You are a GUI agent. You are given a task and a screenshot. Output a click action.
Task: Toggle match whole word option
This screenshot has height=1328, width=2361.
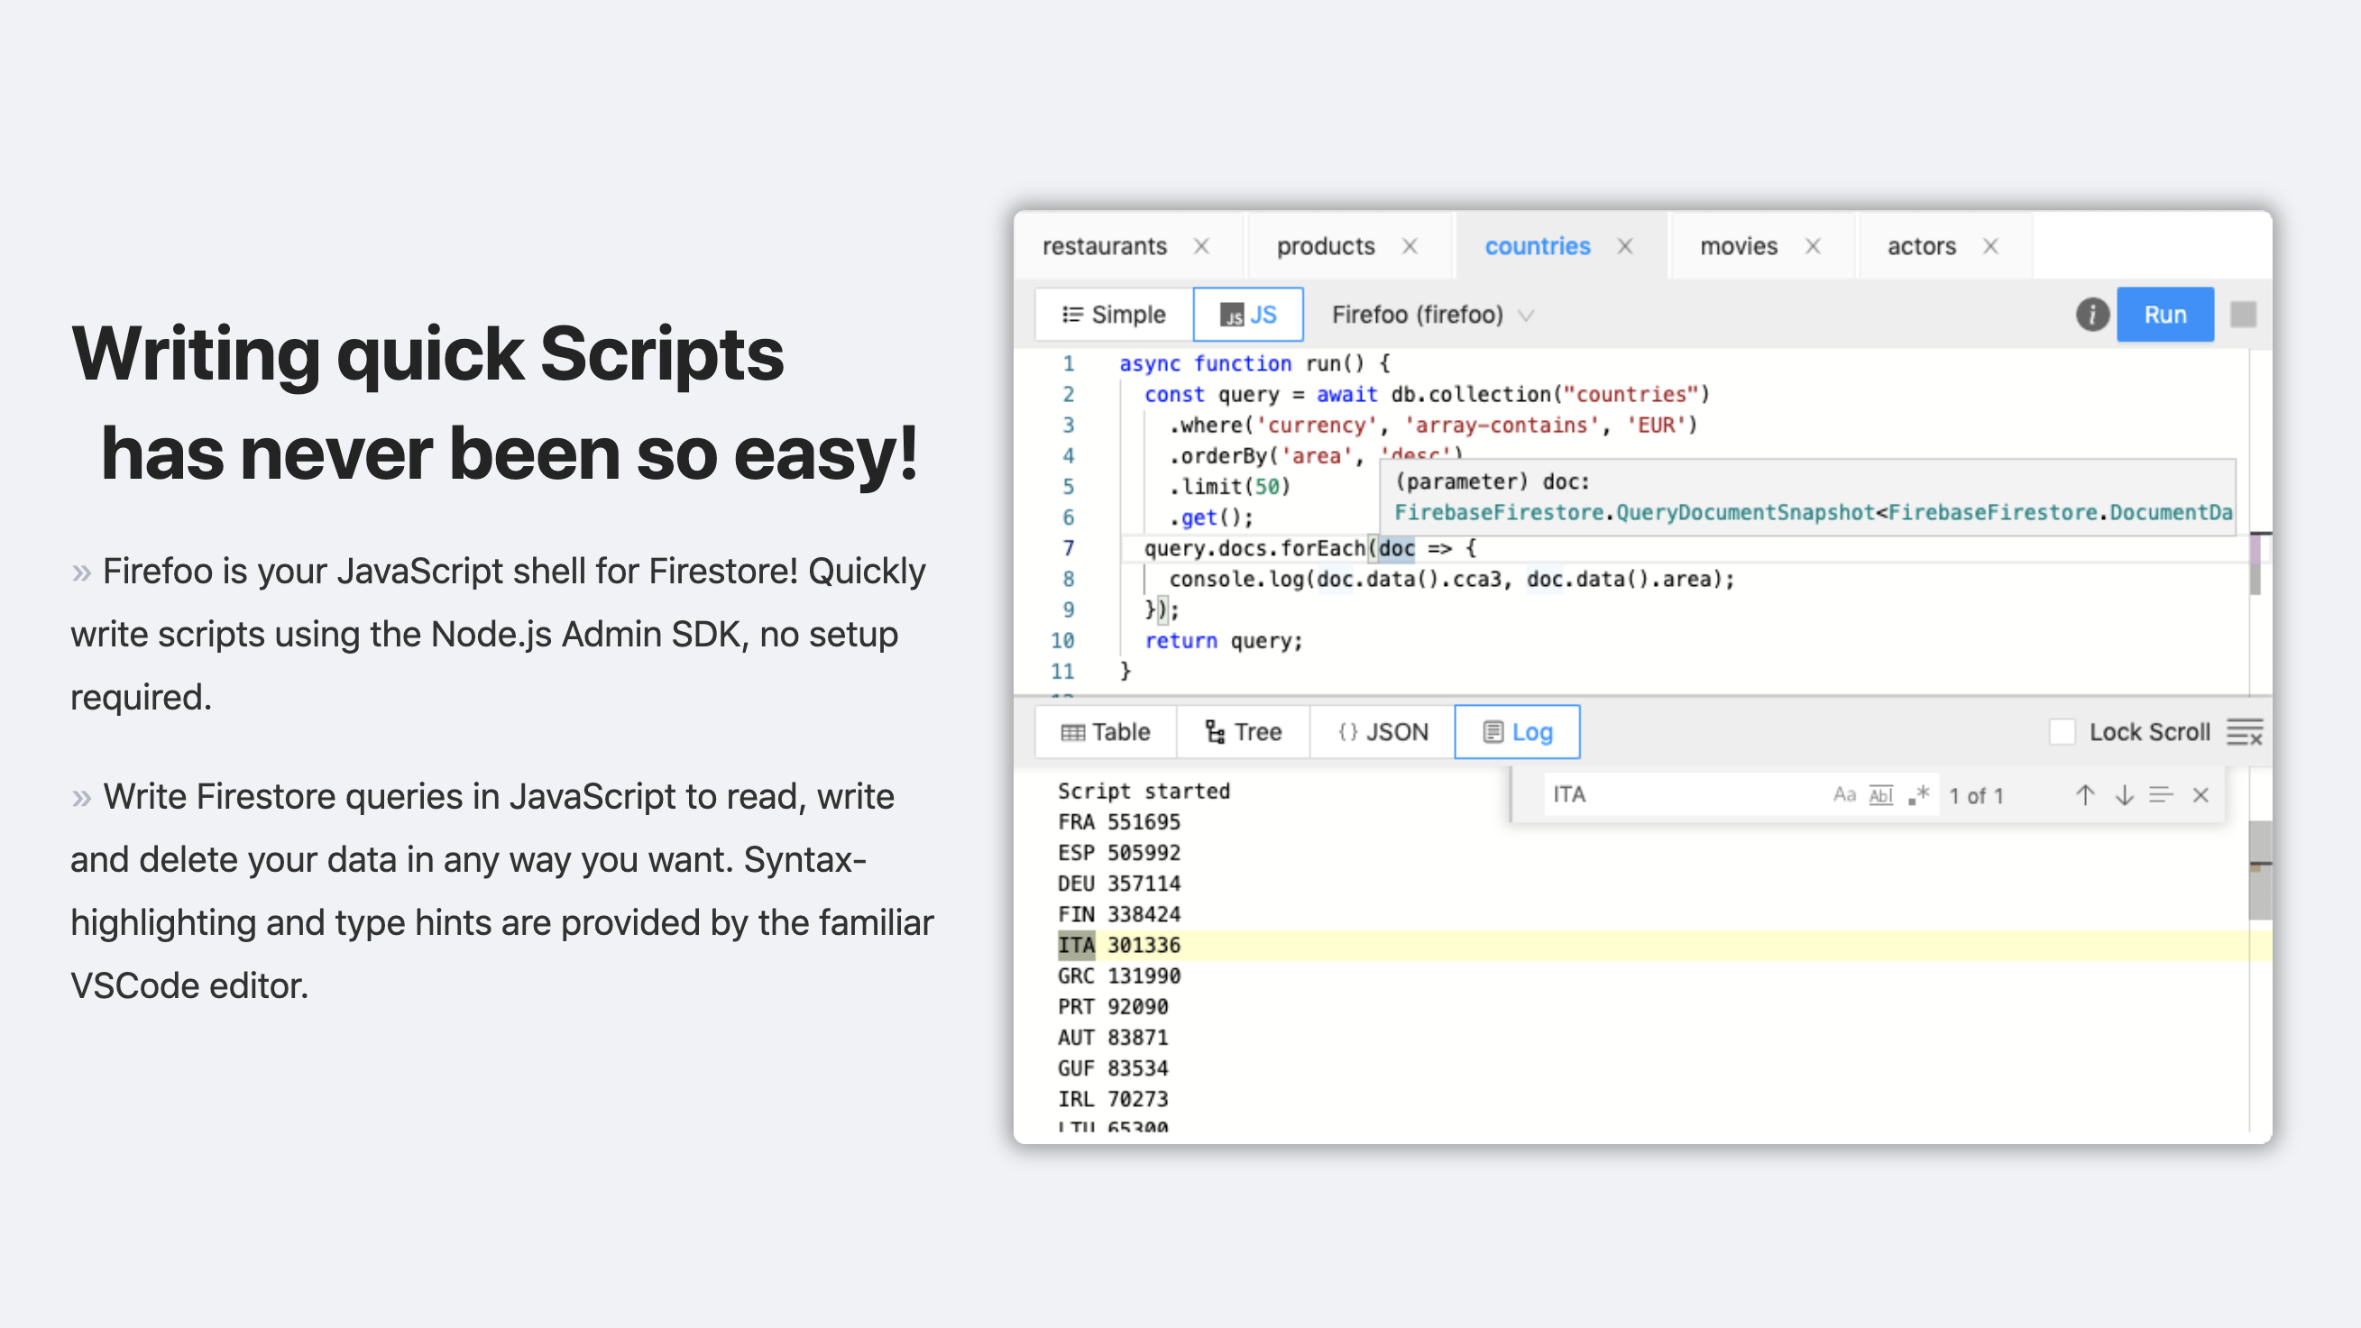1879,794
